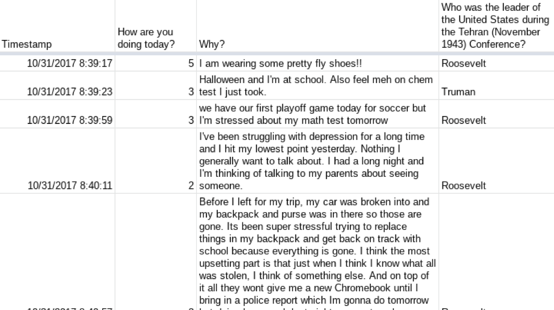The height and width of the screenshot is (310, 554).
Task: Select rating 3 in the soccer playoff row
Action: pyautogui.click(x=155, y=114)
